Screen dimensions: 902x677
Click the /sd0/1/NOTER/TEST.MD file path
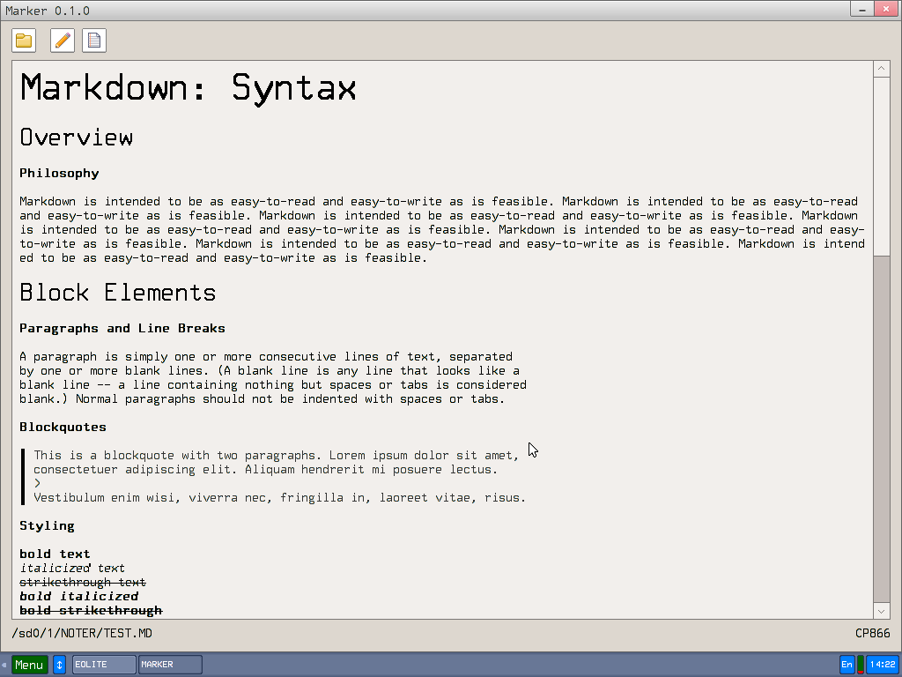click(x=81, y=633)
